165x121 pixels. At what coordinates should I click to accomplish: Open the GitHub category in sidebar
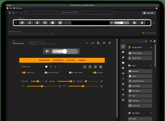(x=123, y=100)
